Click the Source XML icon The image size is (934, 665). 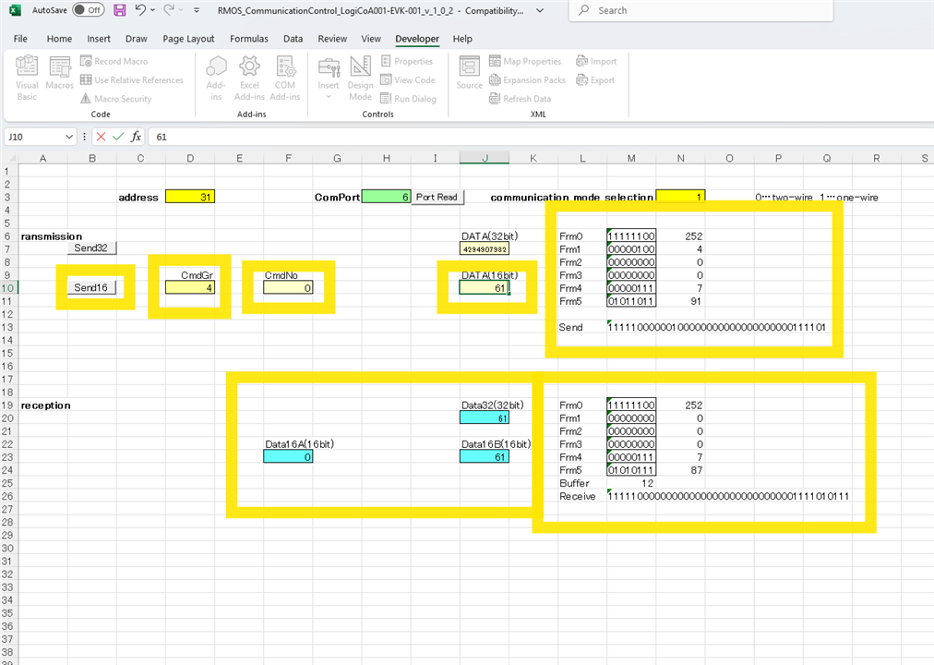point(469,73)
